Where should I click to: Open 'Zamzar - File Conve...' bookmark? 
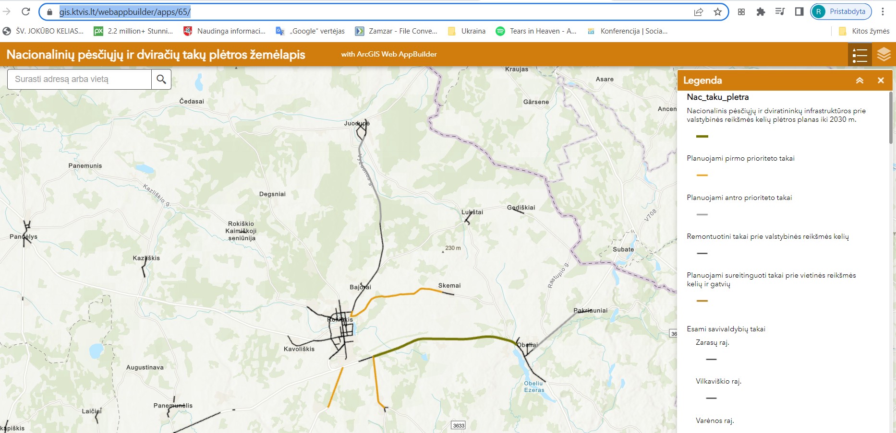click(x=396, y=31)
